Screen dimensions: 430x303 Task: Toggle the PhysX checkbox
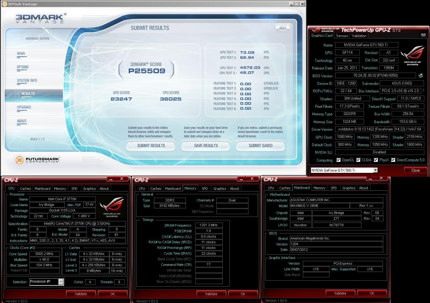point(376,160)
